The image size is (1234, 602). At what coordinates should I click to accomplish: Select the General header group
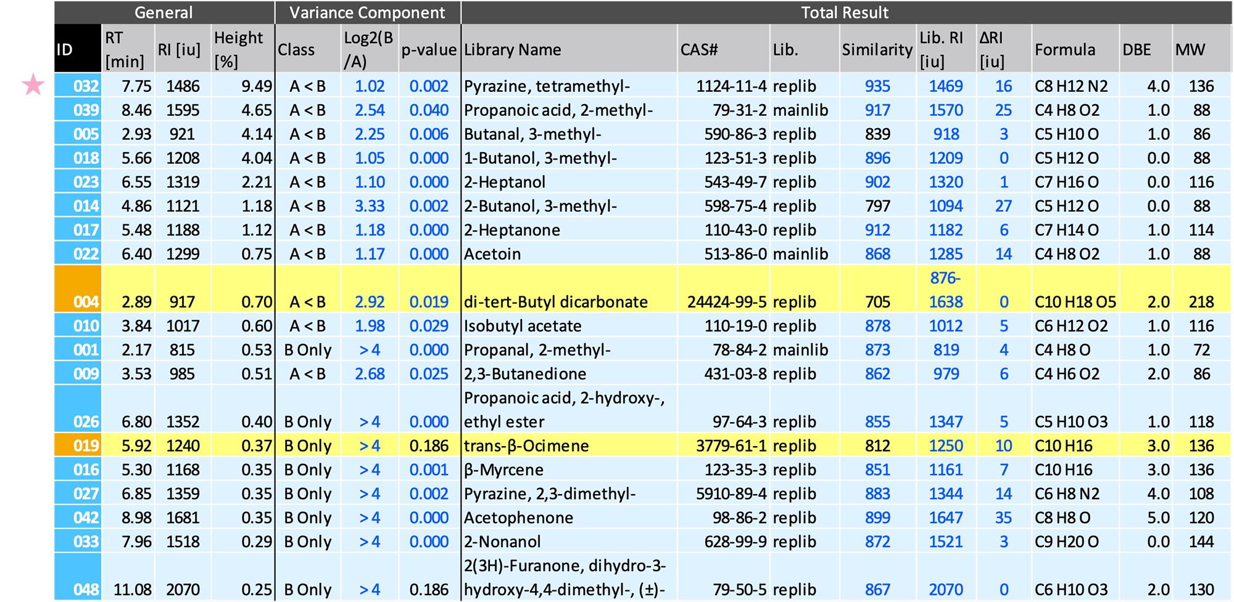click(x=164, y=12)
